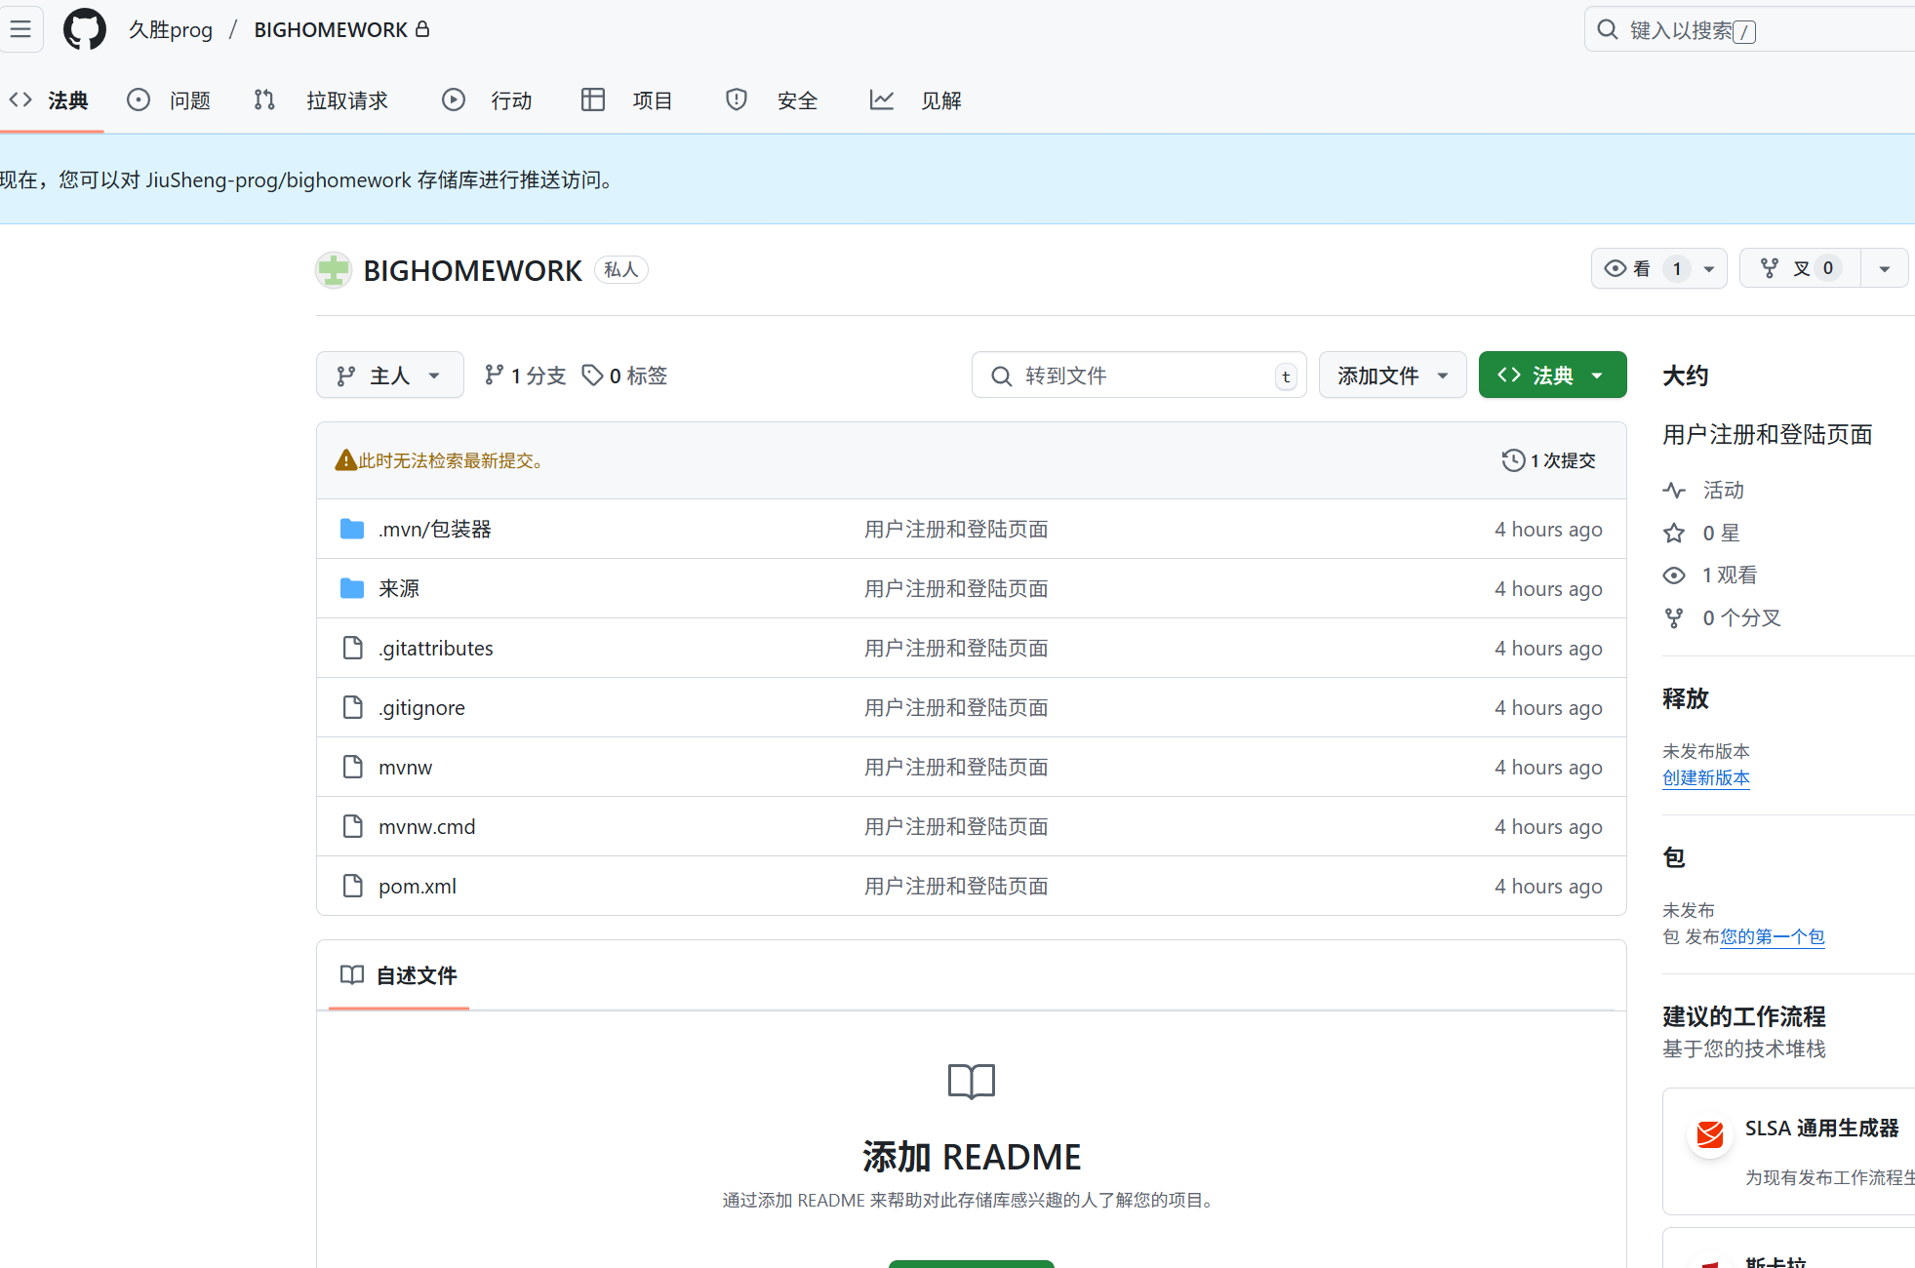Click the commit history clock icon
This screenshot has width=1915, height=1268.
(1513, 460)
